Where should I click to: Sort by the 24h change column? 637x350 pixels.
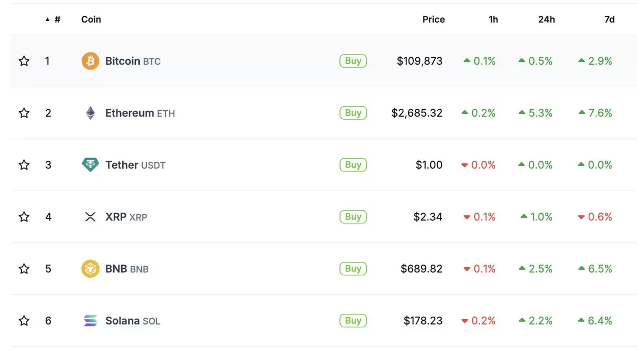[546, 20]
